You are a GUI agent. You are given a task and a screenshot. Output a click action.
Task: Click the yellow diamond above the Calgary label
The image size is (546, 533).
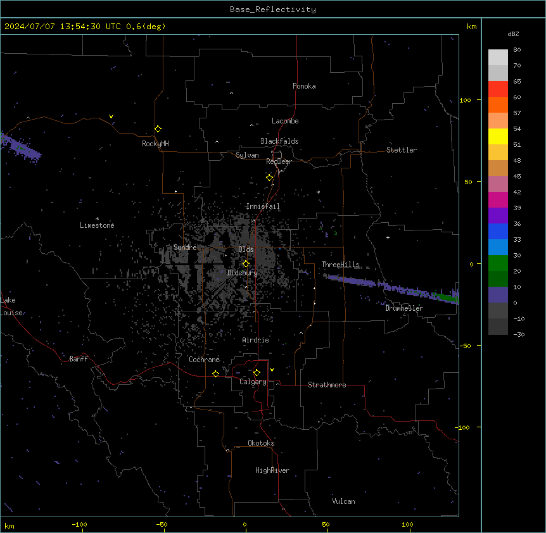click(x=257, y=373)
